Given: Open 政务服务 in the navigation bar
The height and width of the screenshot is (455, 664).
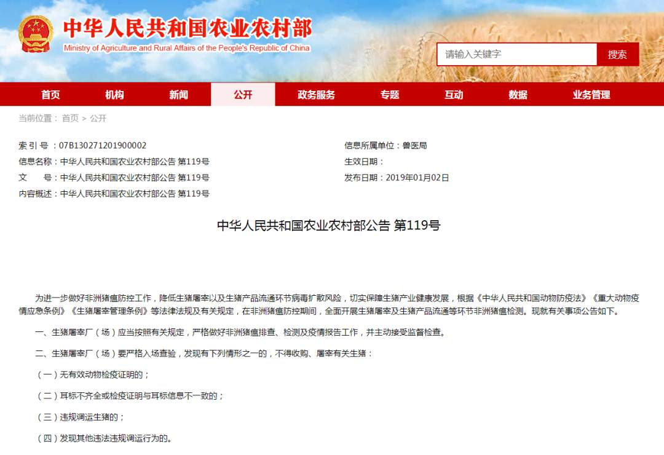Looking at the screenshot, I should coord(316,95).
